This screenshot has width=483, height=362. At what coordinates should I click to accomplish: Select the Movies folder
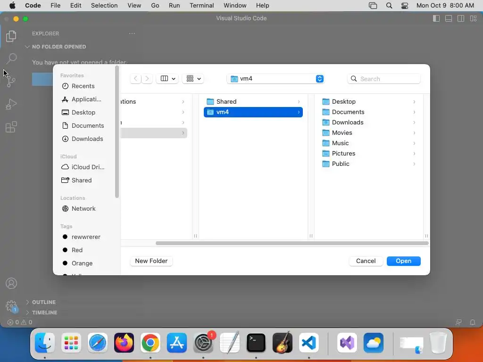(x=369, y=132)
